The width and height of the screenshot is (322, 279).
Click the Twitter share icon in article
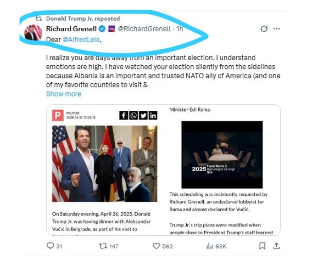[x=143, y=116]
